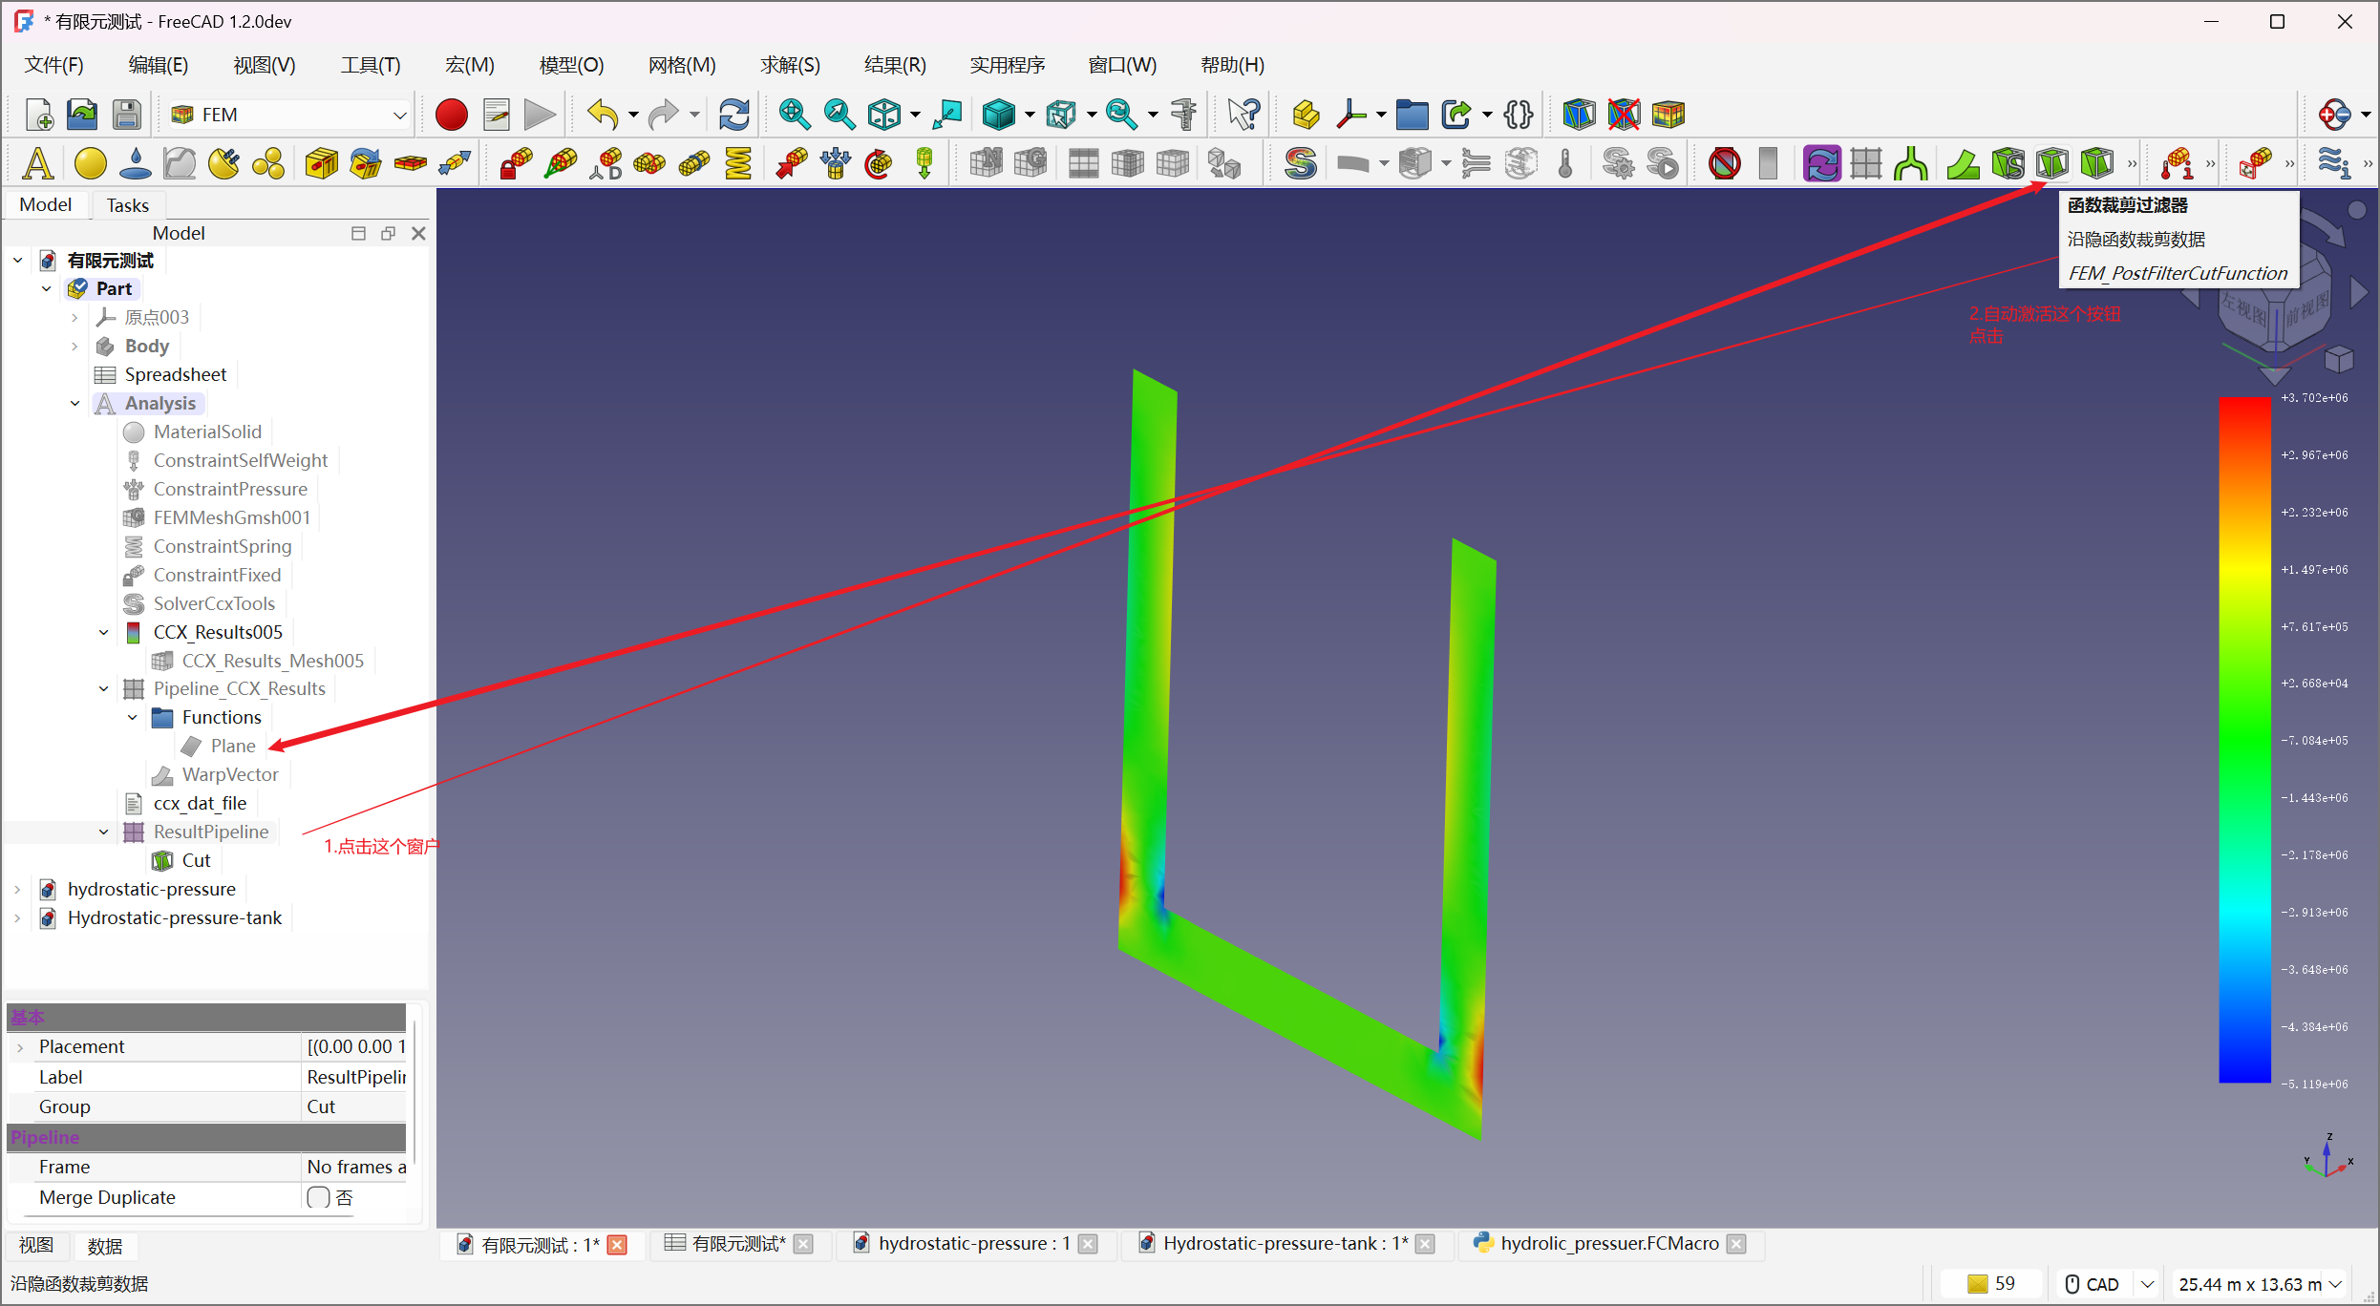Click the spring constraint icon
This screenshot has width=2380, height=1306.
pyautogui.click(x=737, y=163)
